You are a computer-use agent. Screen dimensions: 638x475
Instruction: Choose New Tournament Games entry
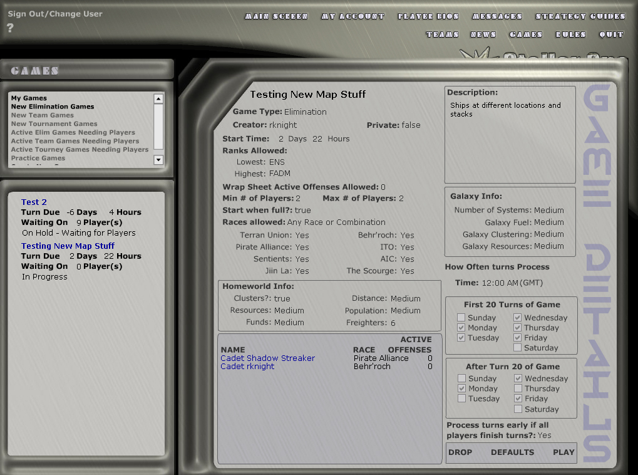pos(54,124)
